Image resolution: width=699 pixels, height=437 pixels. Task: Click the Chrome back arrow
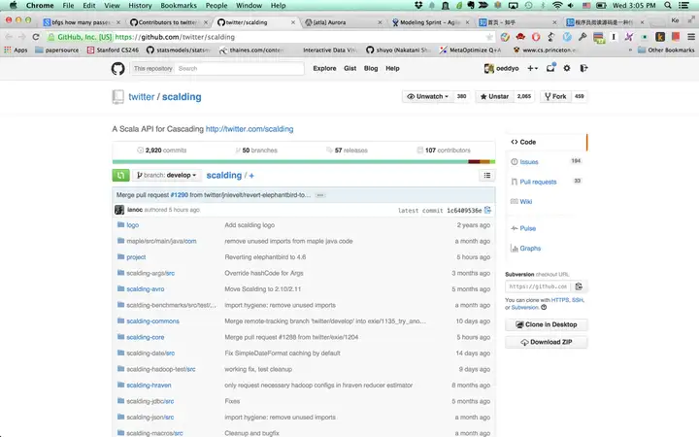9,37
